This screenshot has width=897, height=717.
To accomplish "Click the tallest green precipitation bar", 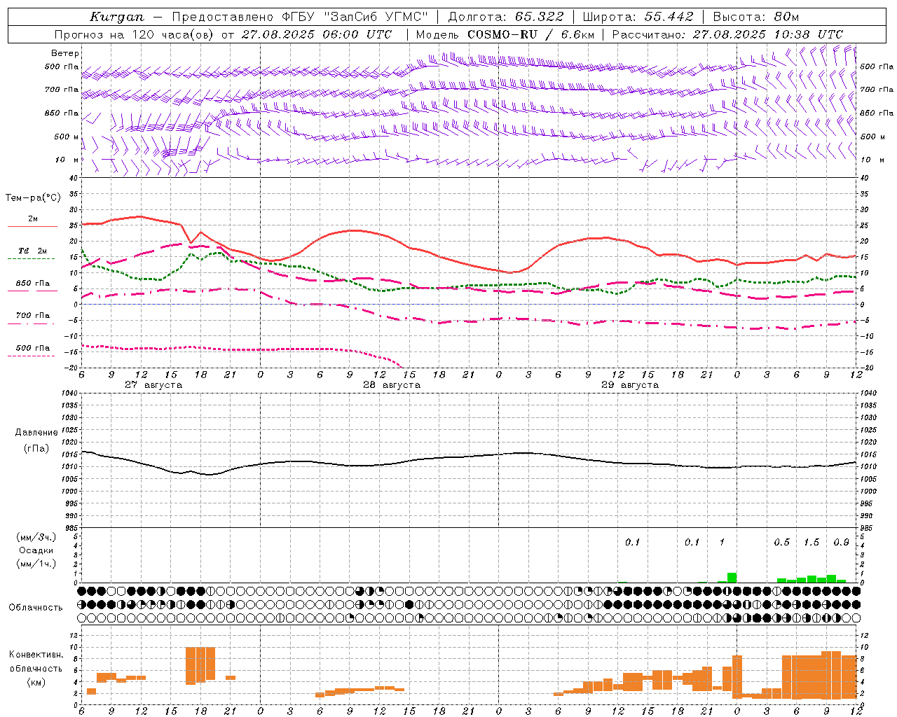I will (732, 578).
